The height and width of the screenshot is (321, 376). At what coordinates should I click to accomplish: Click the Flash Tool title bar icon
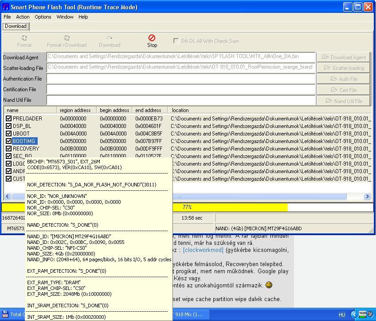pos(5,7)
